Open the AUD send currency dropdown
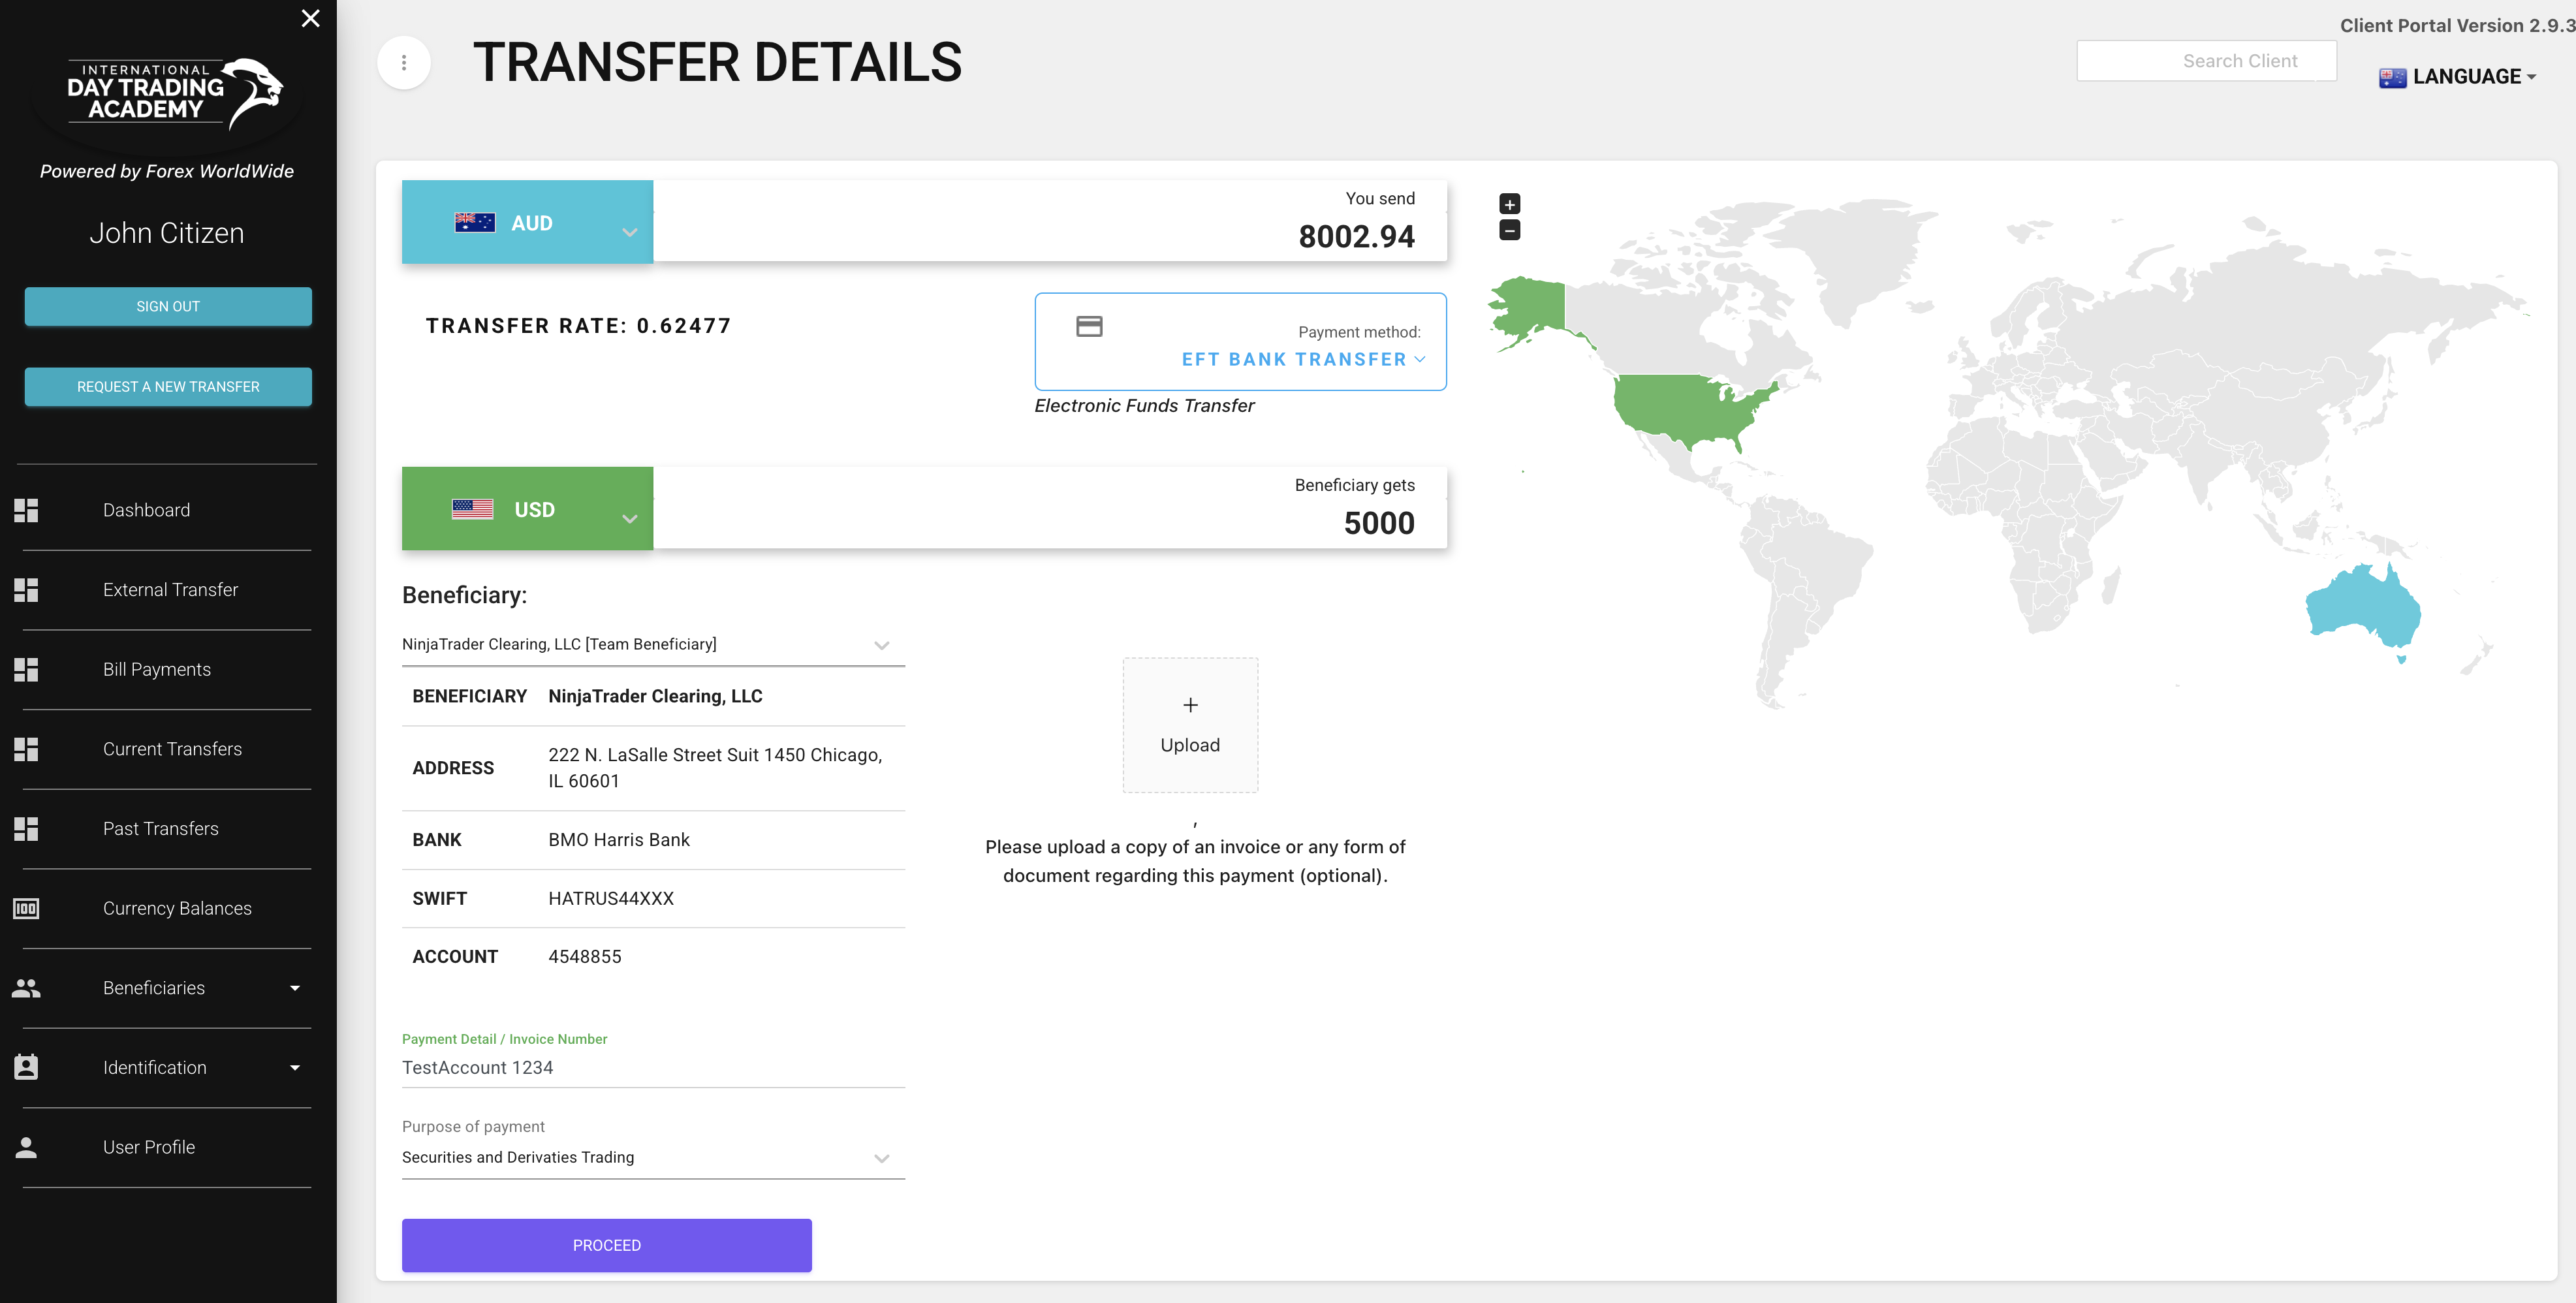Image resolution: width=2576 pixels, height=1303 pixels. click(528, 223)
